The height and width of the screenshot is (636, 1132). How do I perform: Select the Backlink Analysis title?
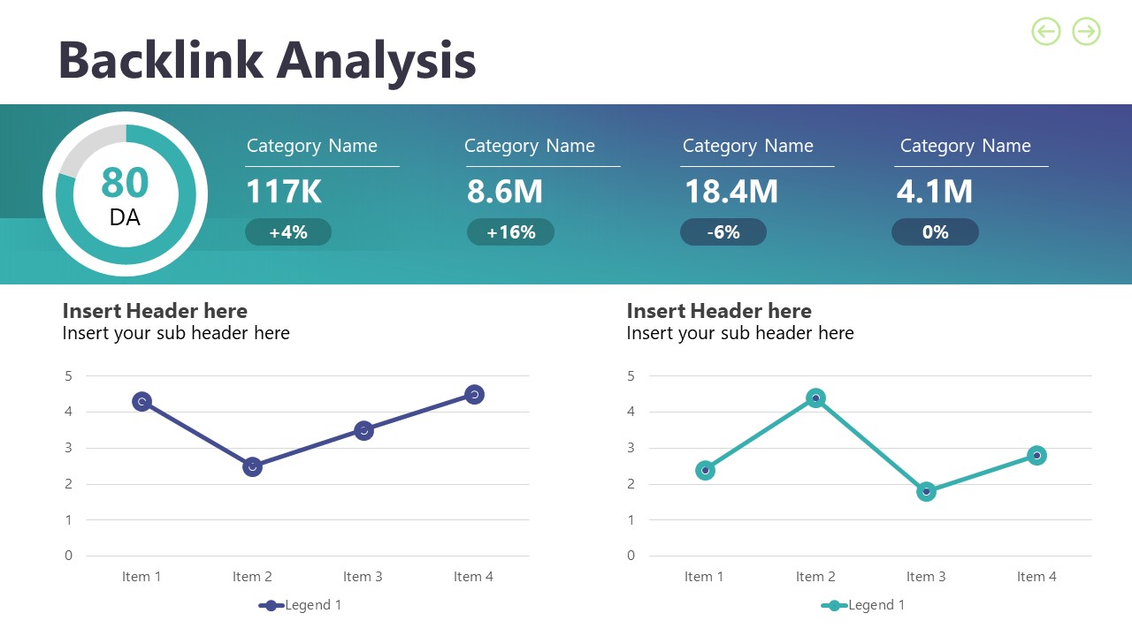266,60
